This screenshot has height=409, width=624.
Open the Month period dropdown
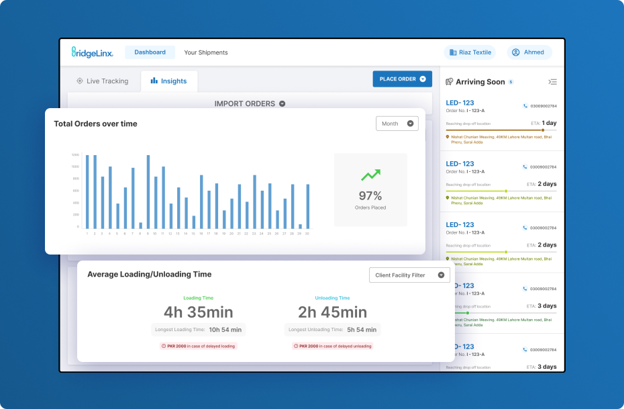tap(397, 124)
